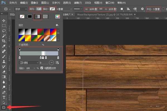Open the 滤镜(T) menu
Image resolution: width=167 pixels, height=111 pixels.
(78, 3)
